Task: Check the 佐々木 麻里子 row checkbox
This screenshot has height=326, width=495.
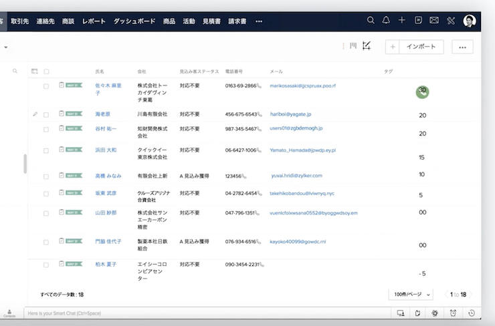Action: pyautogui.click(x=46, y=86)
